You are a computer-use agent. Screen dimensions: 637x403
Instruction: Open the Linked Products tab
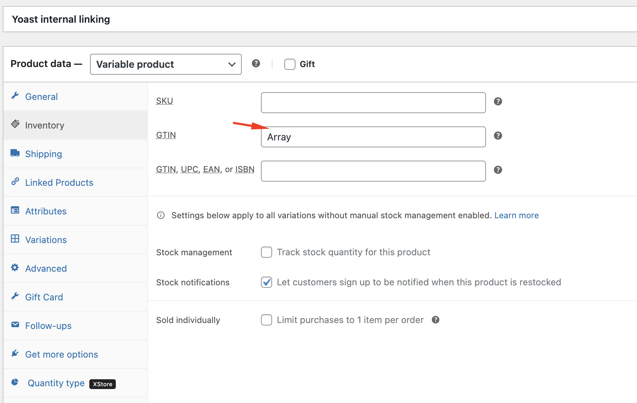pos(76,183)
